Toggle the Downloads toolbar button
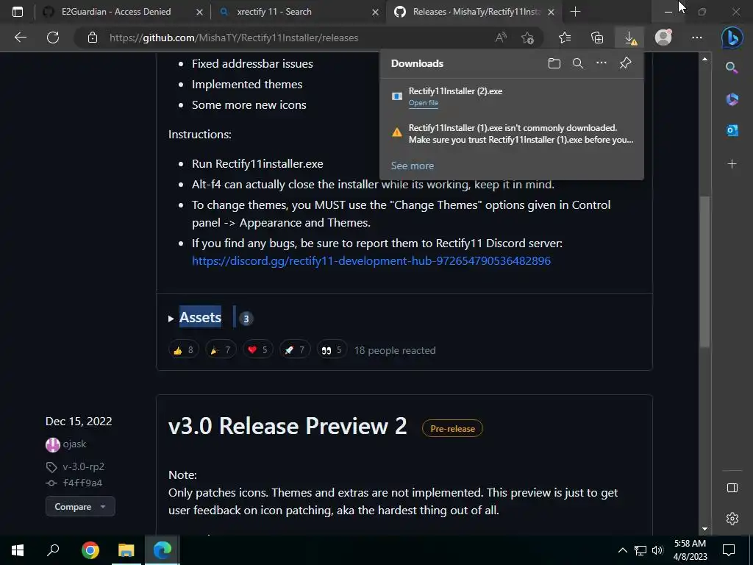753x565 pixels. point(629,38)
